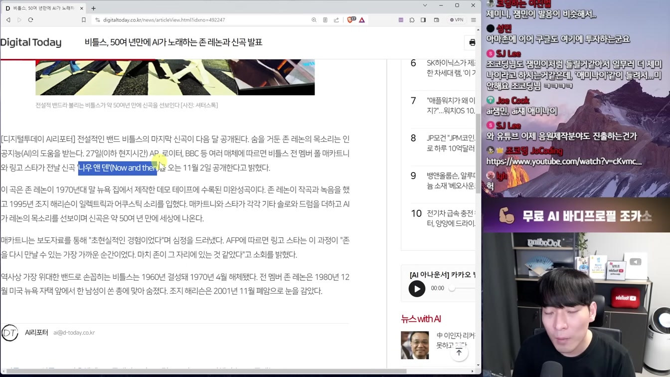670x377 pixels.
Task: Toggle the browser sidebar panel icon
Action: click(423, 20)
